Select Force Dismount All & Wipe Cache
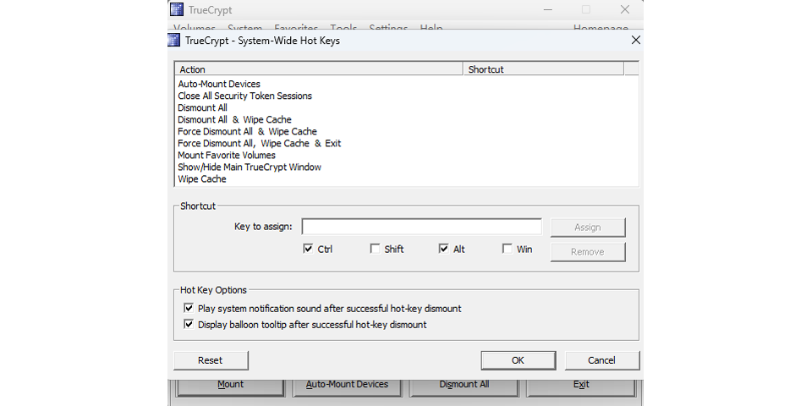This screenshot has height=406, width=812. pos(247,132)
